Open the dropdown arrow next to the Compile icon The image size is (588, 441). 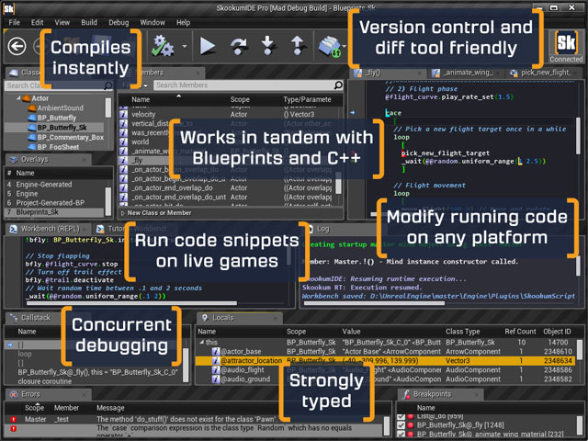pos(184,46)
